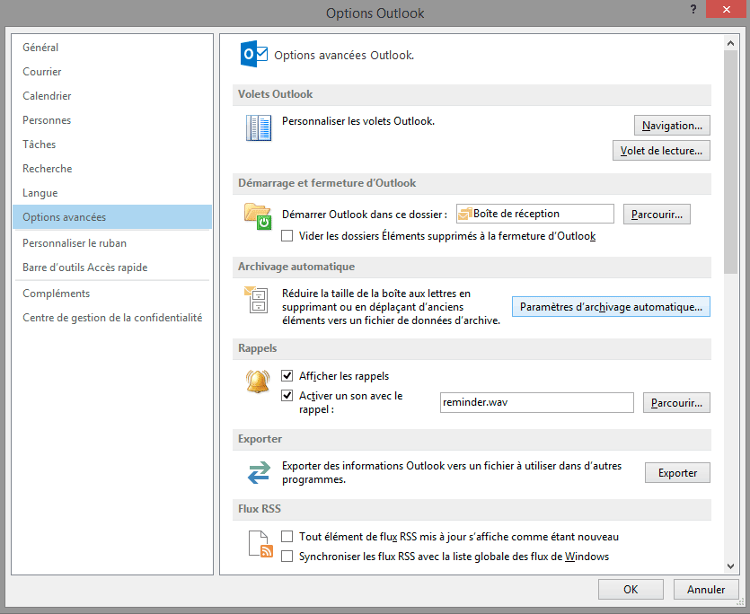The height and width of the screenshot is (614, 750).
Task: Click the Boîte de réception startup folder field
Action: point(534,214)
